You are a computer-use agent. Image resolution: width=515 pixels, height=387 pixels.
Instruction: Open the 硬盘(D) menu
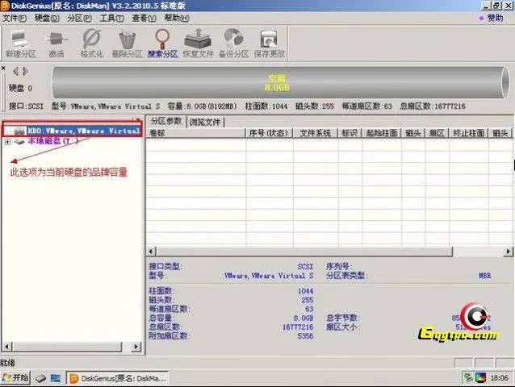pos(47,18)
